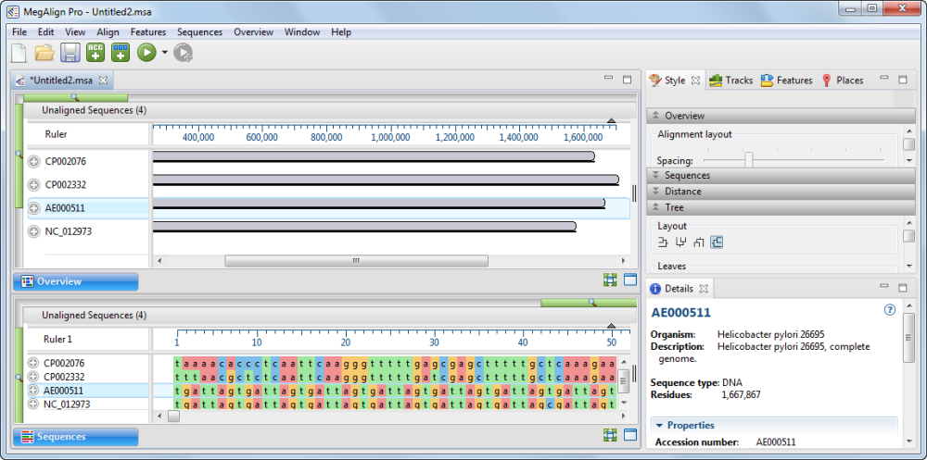Choose the first tree layout icon
Viewport: 927px width, 460px height.
[x=664, y=242]
